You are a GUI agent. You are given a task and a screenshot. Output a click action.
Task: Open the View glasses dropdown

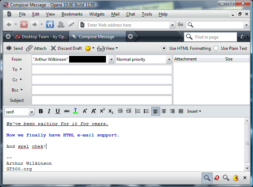pyautogui.click(x=107, y=48)
